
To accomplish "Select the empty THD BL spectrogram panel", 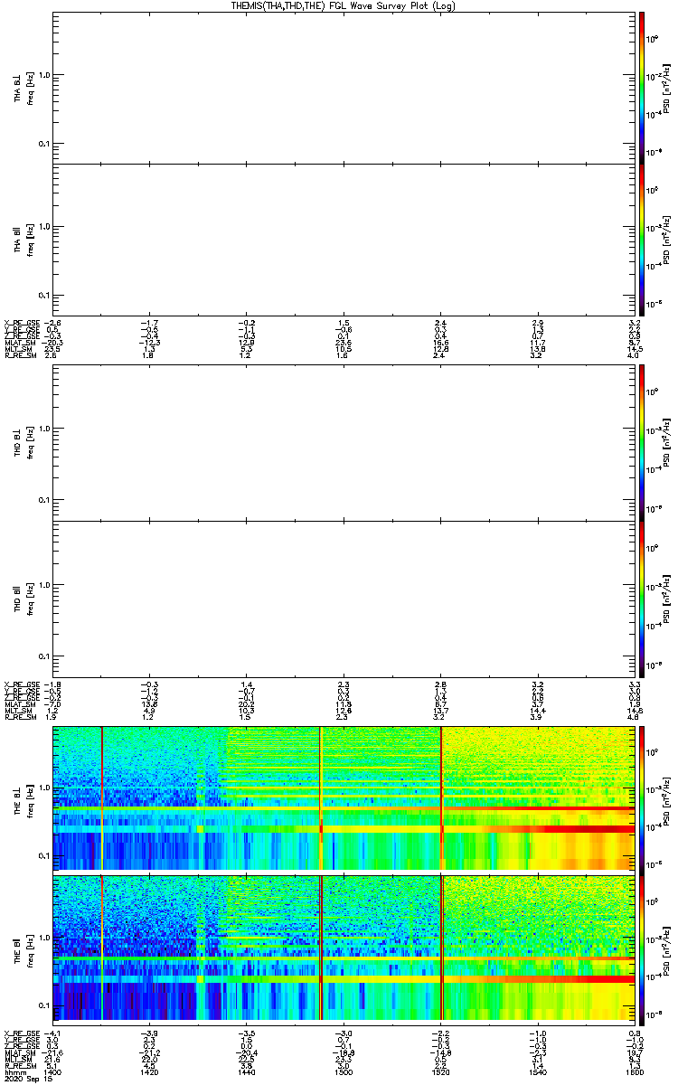I will coord(343,443).
